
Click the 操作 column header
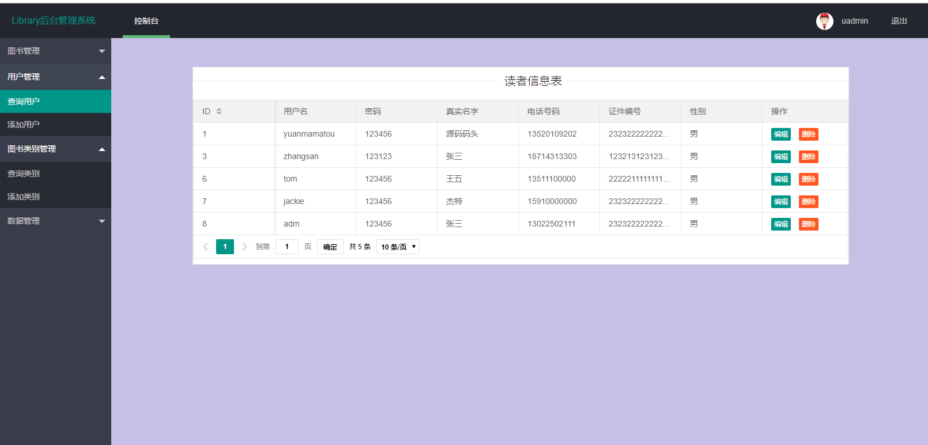[805, 111]
